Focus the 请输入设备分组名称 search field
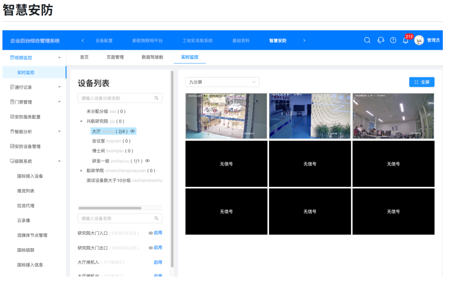 120,98
